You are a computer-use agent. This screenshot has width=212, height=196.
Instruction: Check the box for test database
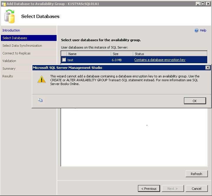pyautogui.click(x=64, y=60)
